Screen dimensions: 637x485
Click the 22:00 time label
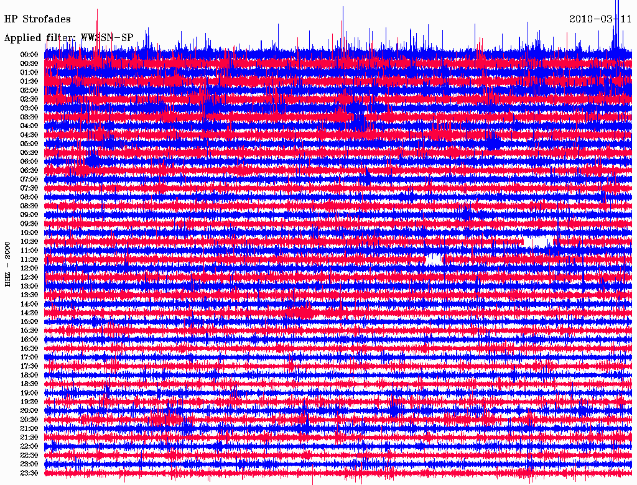coord(29,446)
